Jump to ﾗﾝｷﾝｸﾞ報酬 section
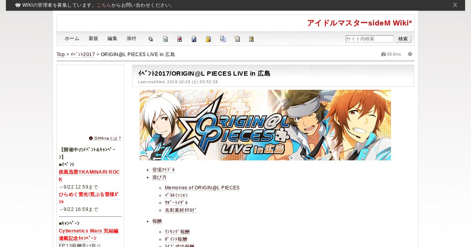The width and height of the screenshot is (471, 247). click(x=177, y=232)
